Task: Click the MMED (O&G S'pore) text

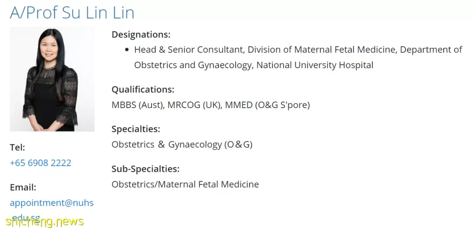Action: (x=267, y=105)
